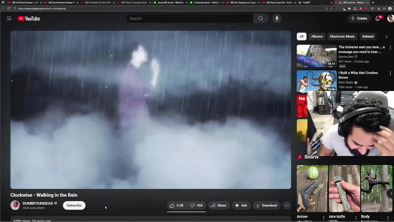Start voice search with the microphone
The height and width of the screenshot is (222, 394).
(x=277, y=18)
